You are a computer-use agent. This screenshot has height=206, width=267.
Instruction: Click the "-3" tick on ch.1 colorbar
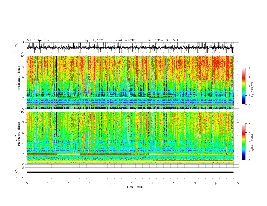click(x=249, y=68)
